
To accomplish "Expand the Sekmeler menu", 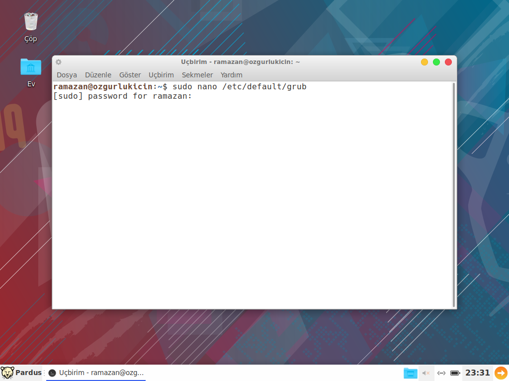I will (x=197, y=75).
